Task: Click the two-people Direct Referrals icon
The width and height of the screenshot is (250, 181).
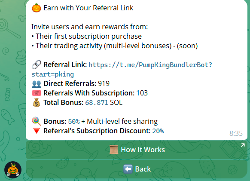Action: point(37,84)
